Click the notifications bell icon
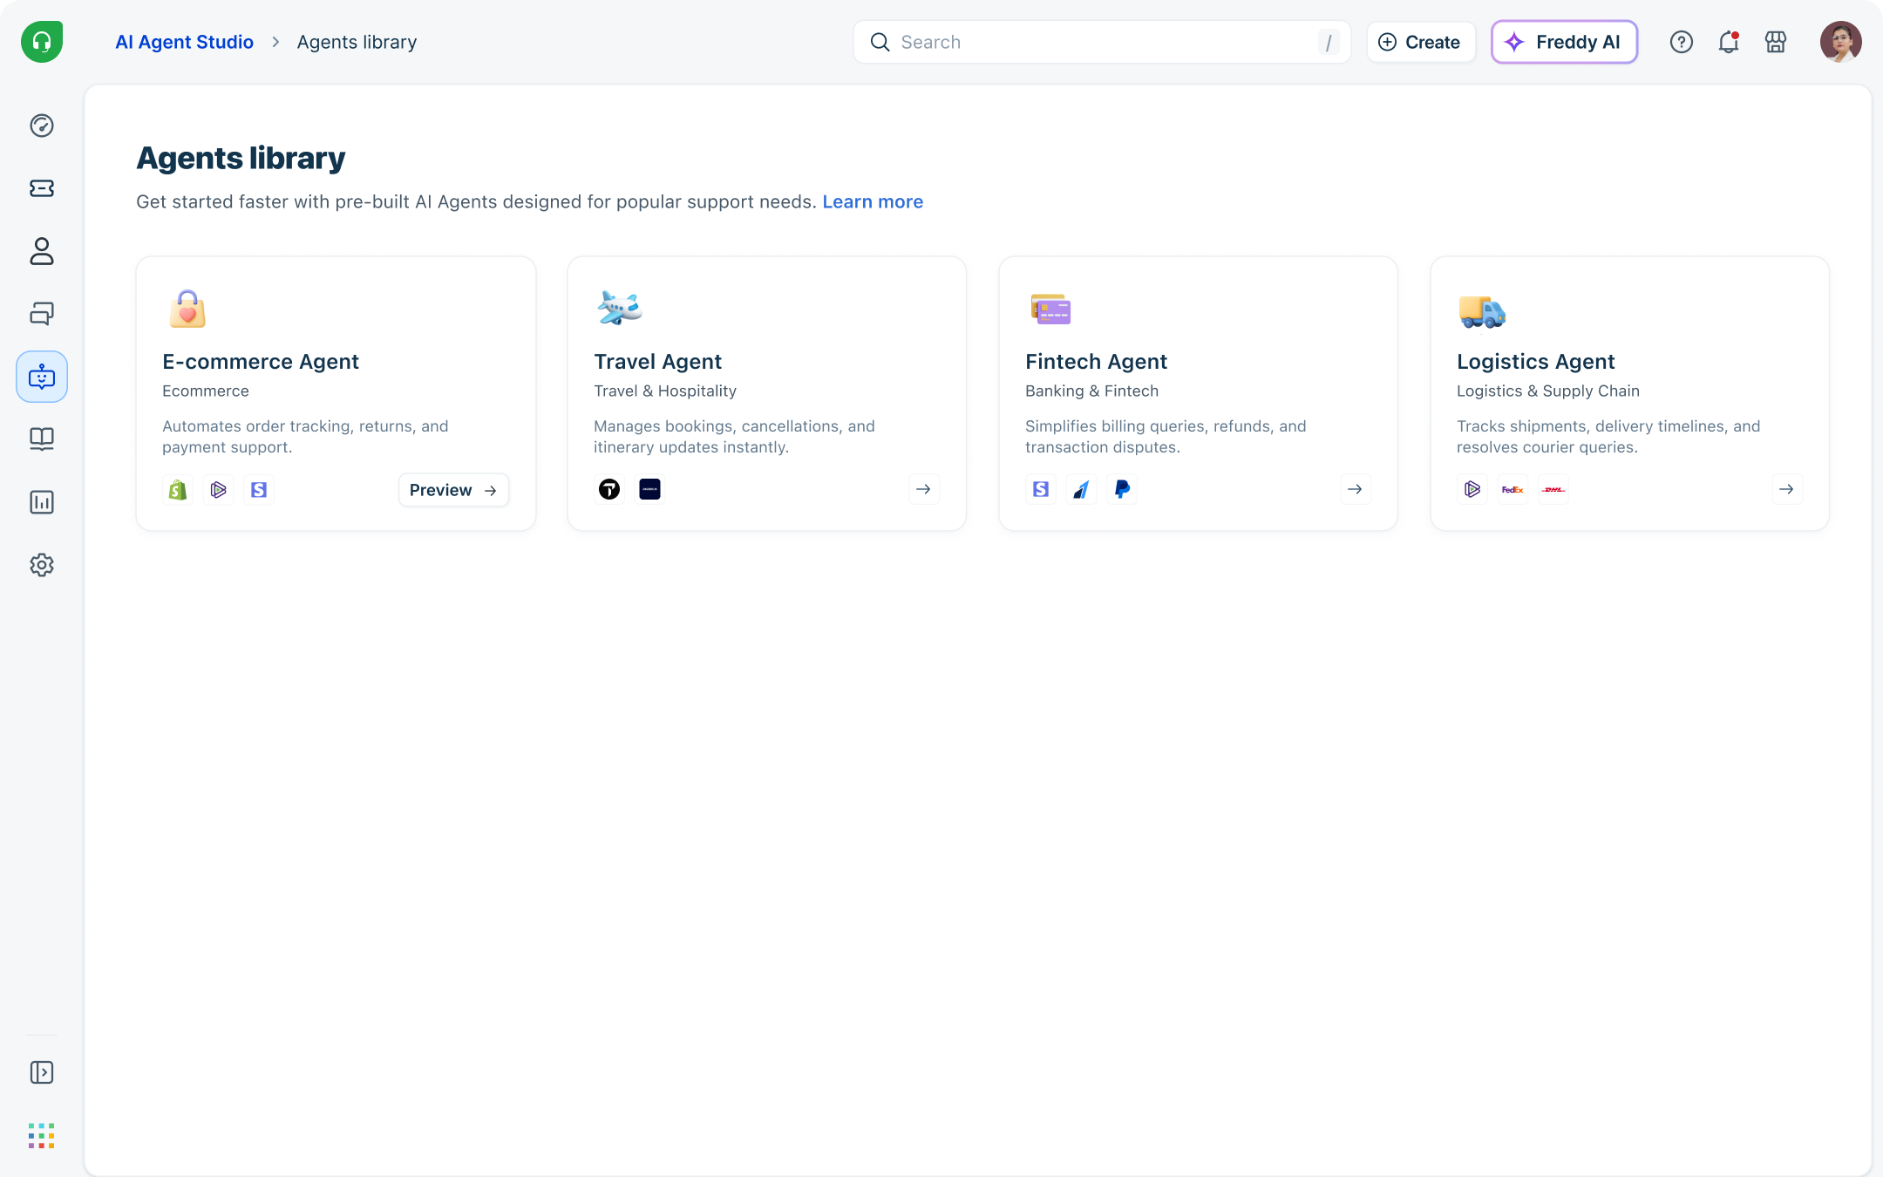 pyautogui.click(x=1728, y=42)
